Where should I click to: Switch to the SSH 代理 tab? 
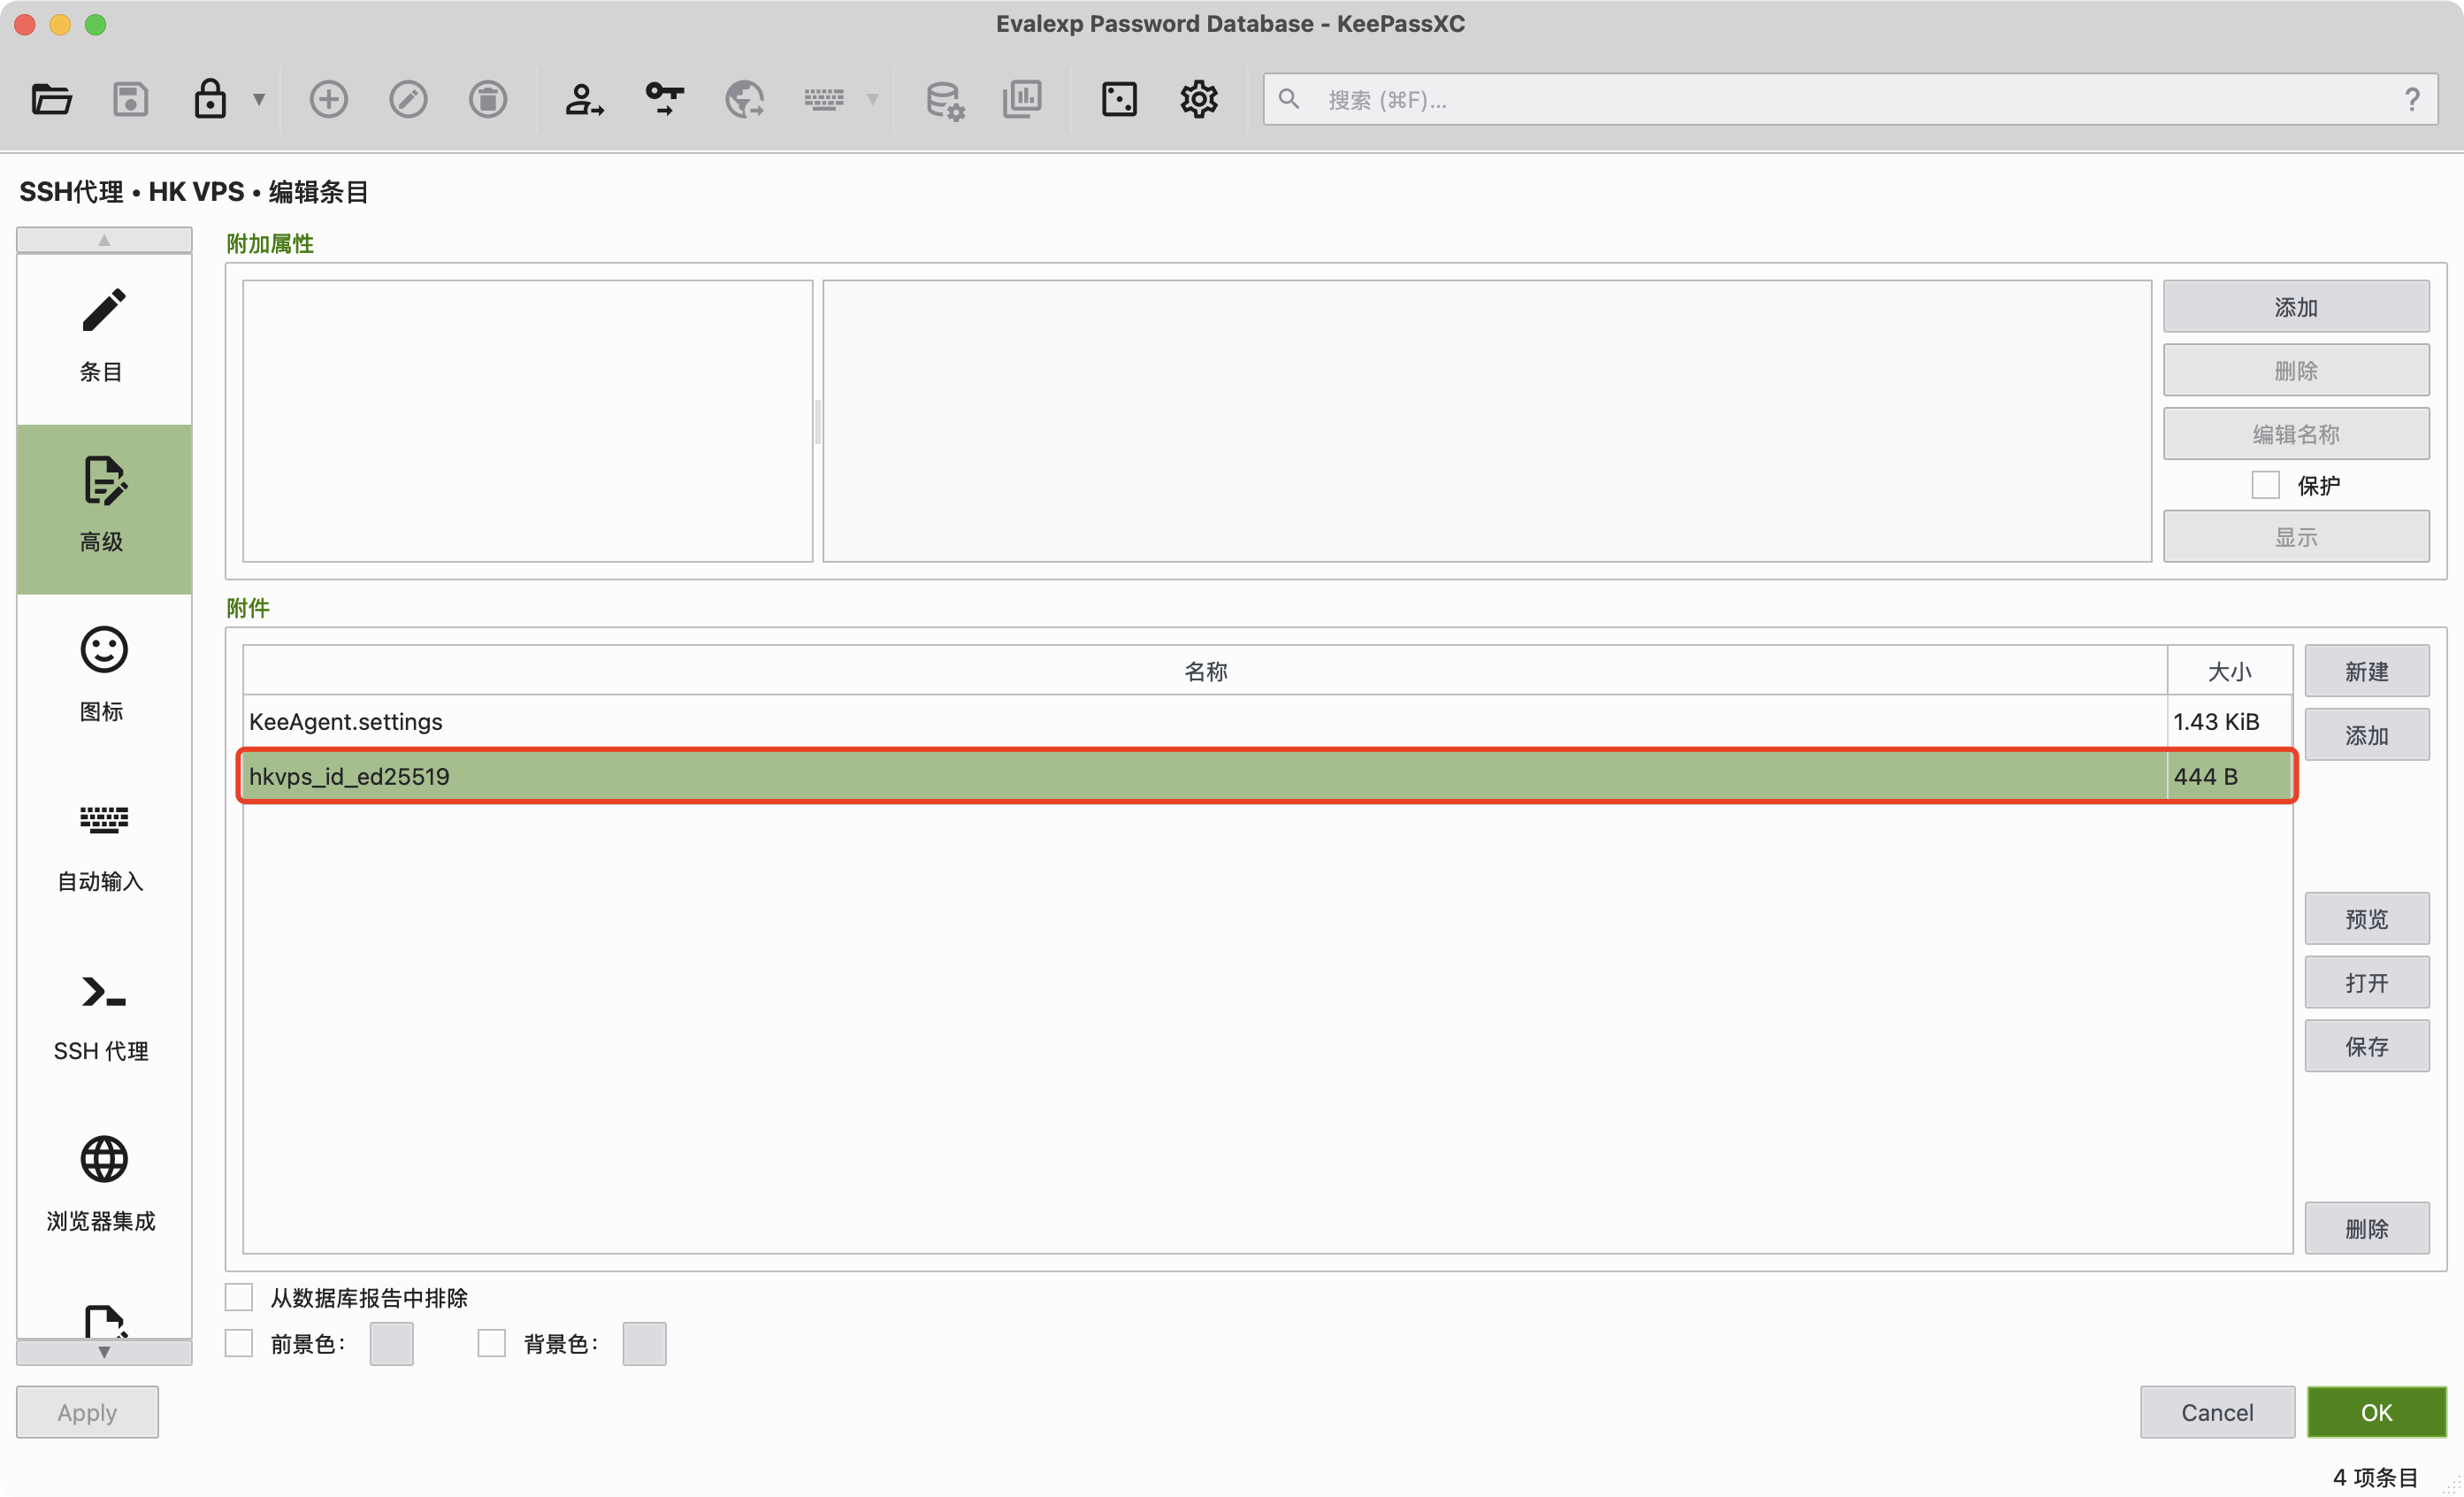pos(103,1016)
